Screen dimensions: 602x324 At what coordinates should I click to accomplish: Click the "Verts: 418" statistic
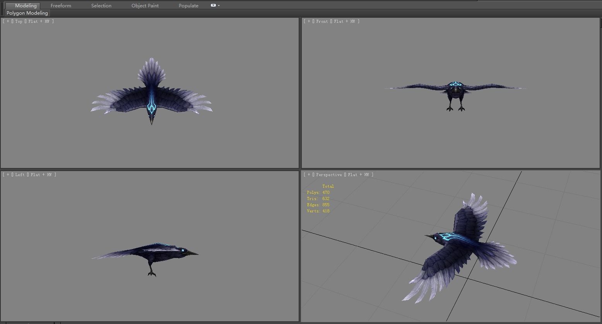[318, 211]
